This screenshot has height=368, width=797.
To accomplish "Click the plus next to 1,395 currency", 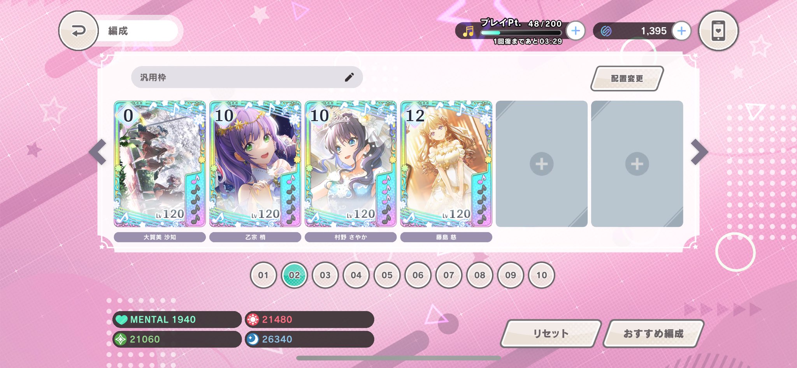I will (681, 31).
